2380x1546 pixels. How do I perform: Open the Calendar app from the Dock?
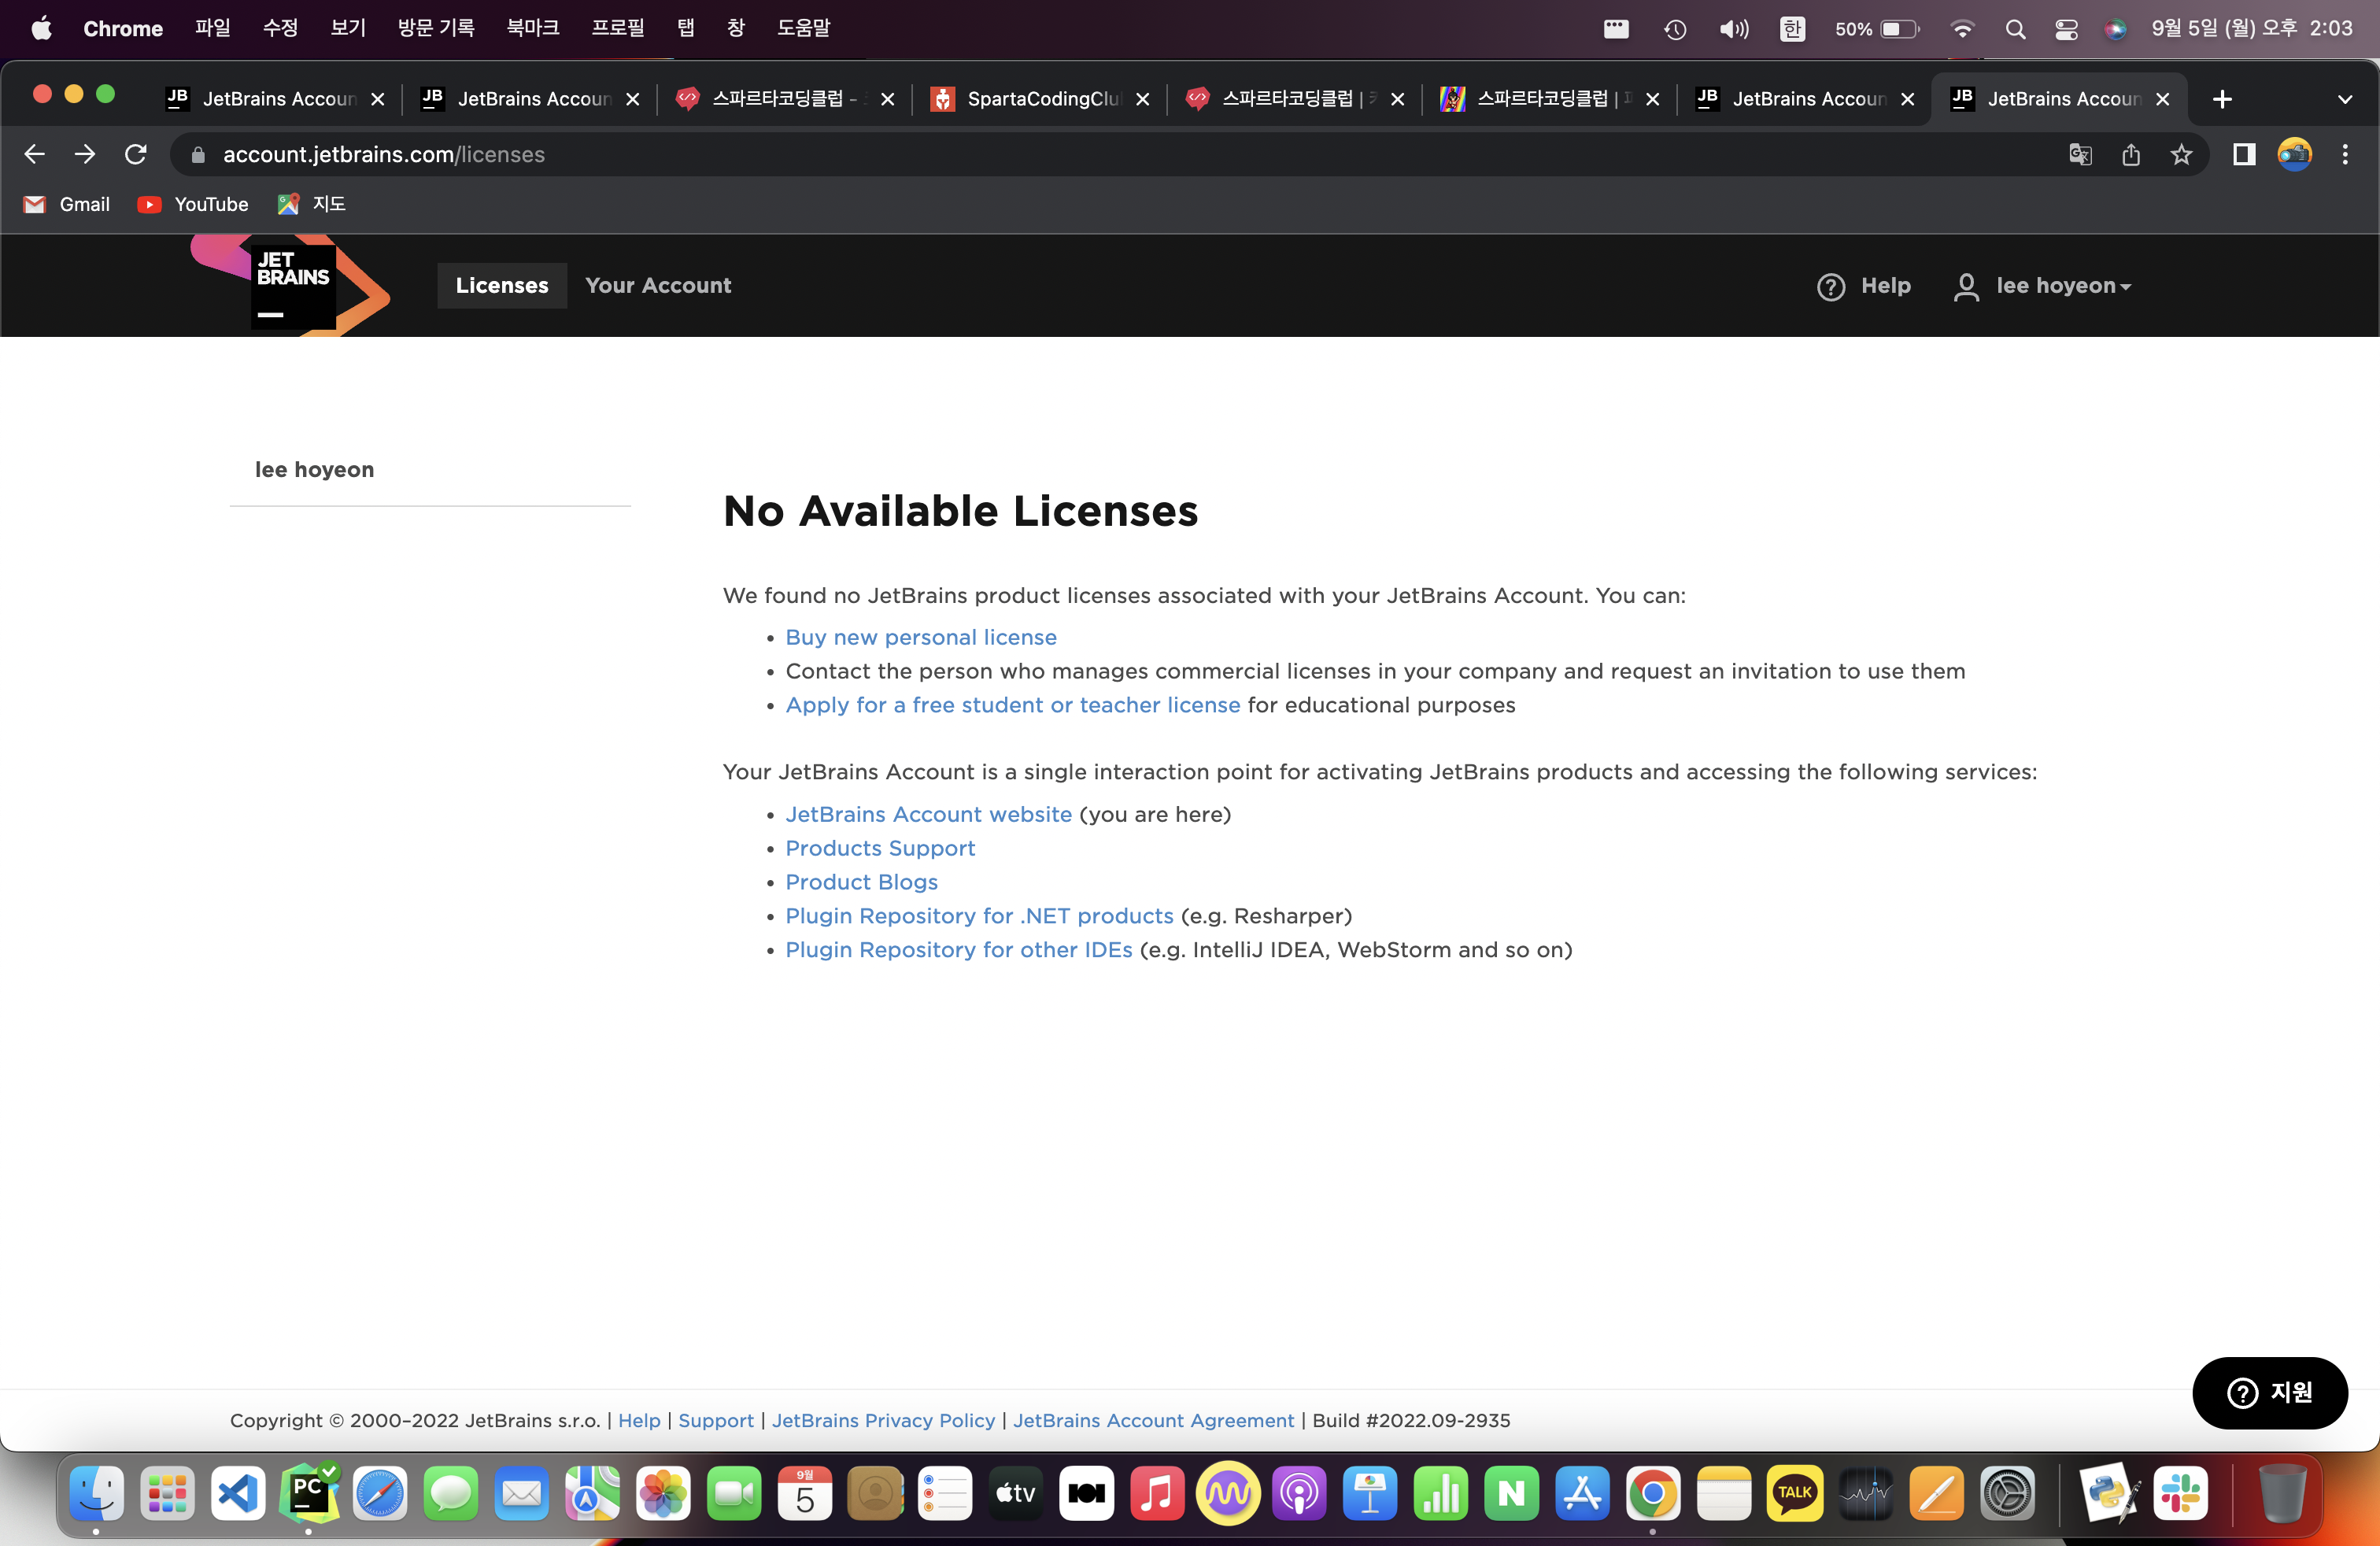click(x=805, y=1493)
